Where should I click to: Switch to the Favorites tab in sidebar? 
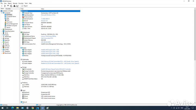(8, 9)
